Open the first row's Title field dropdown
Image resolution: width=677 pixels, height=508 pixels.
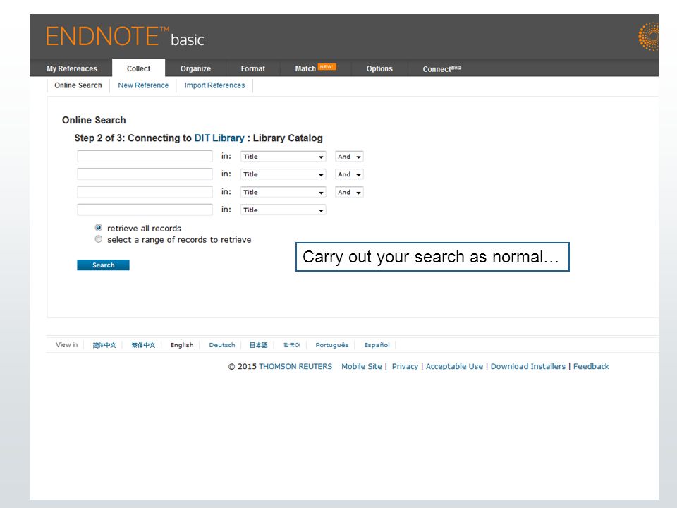283,157
